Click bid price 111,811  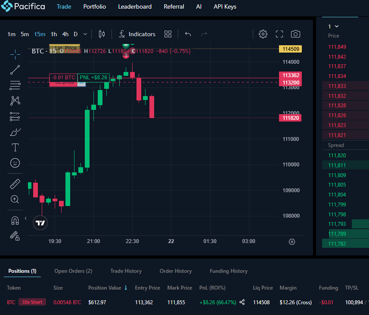click(337, 165)
